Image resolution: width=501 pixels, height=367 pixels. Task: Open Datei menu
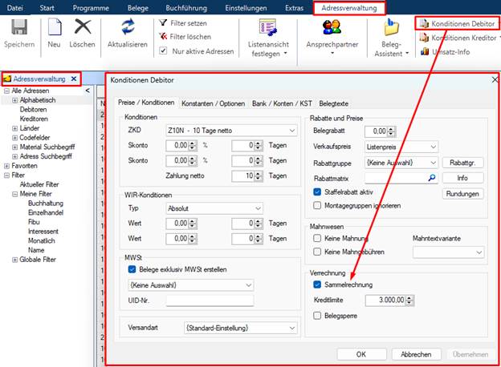coord(14,8)
